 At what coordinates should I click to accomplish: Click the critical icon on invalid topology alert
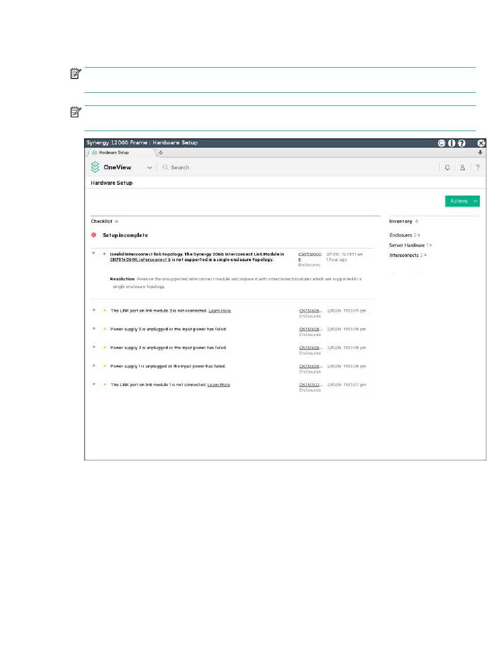point(104,254)
